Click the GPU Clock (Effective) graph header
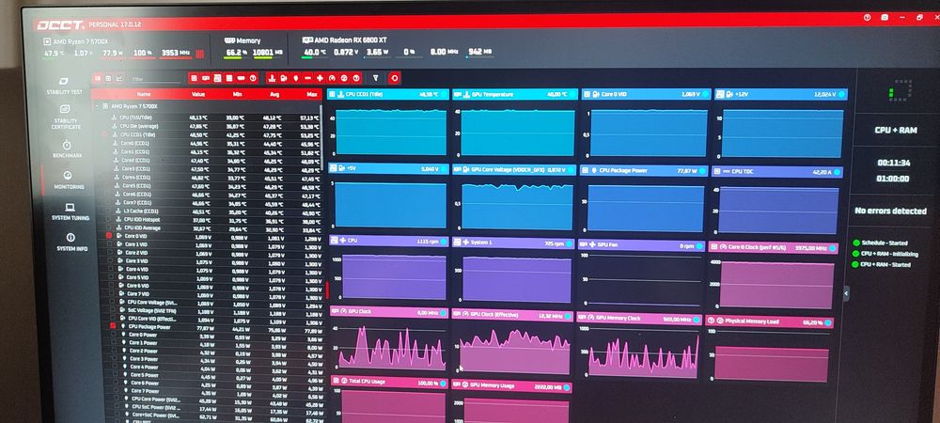This screenshot has height=423, width=940. 512,315
